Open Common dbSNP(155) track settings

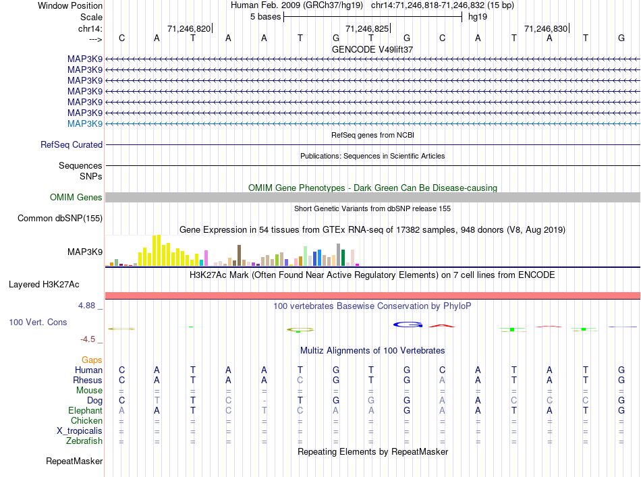[x=60, y=219]
